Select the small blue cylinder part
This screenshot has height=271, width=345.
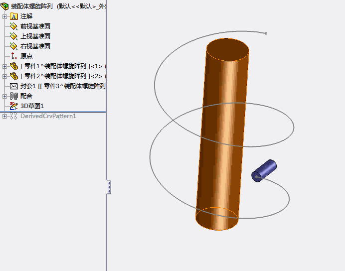[x=266, y=169]
